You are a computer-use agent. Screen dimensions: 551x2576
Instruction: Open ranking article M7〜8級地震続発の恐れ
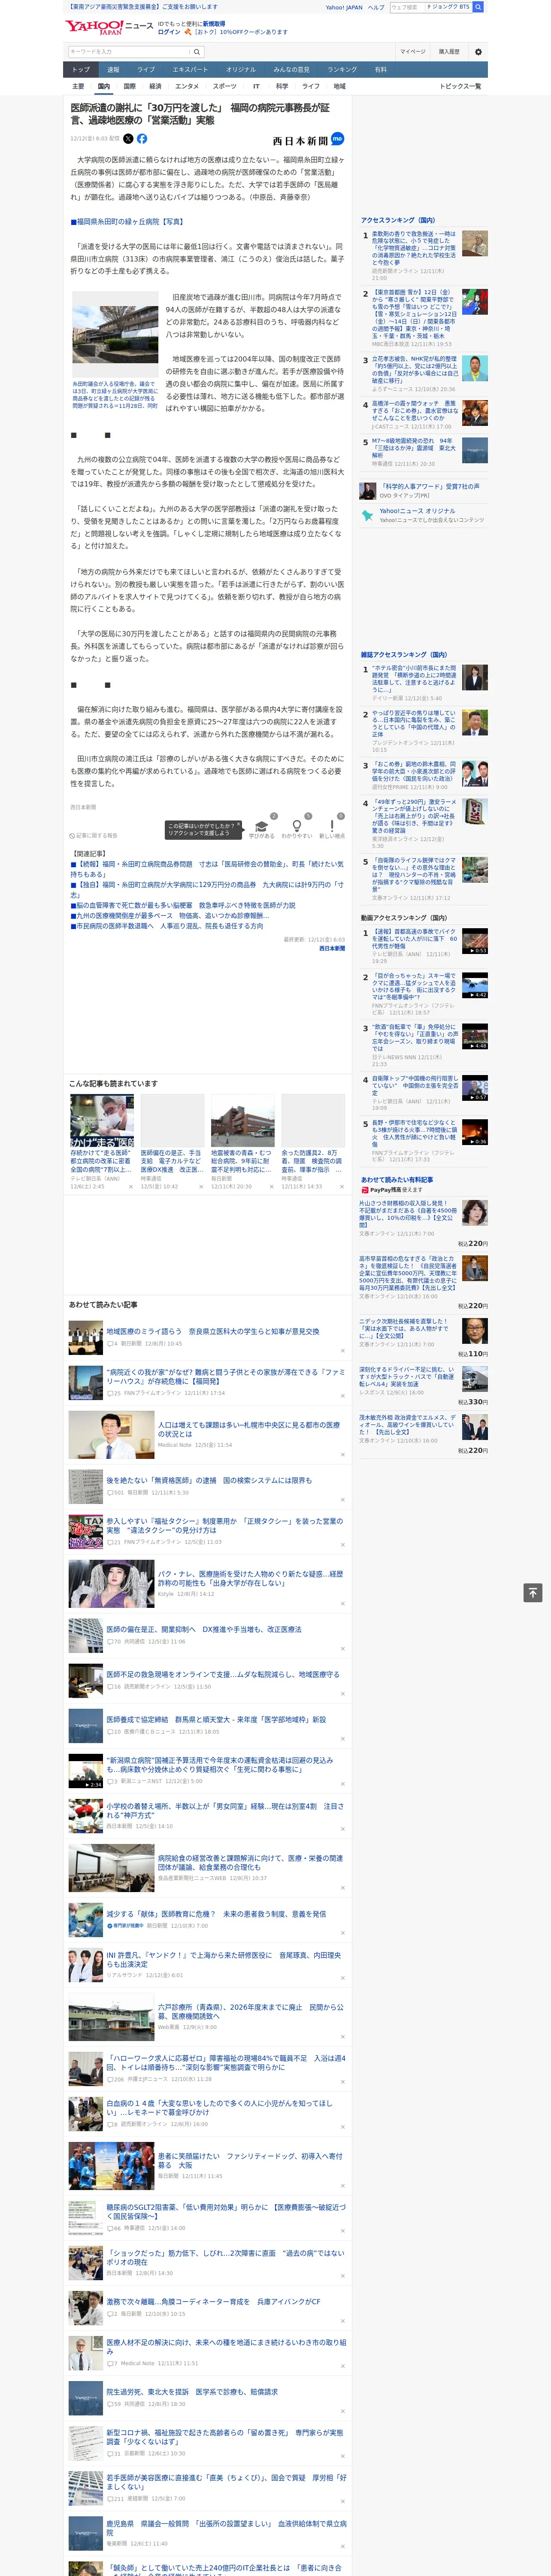414,447
